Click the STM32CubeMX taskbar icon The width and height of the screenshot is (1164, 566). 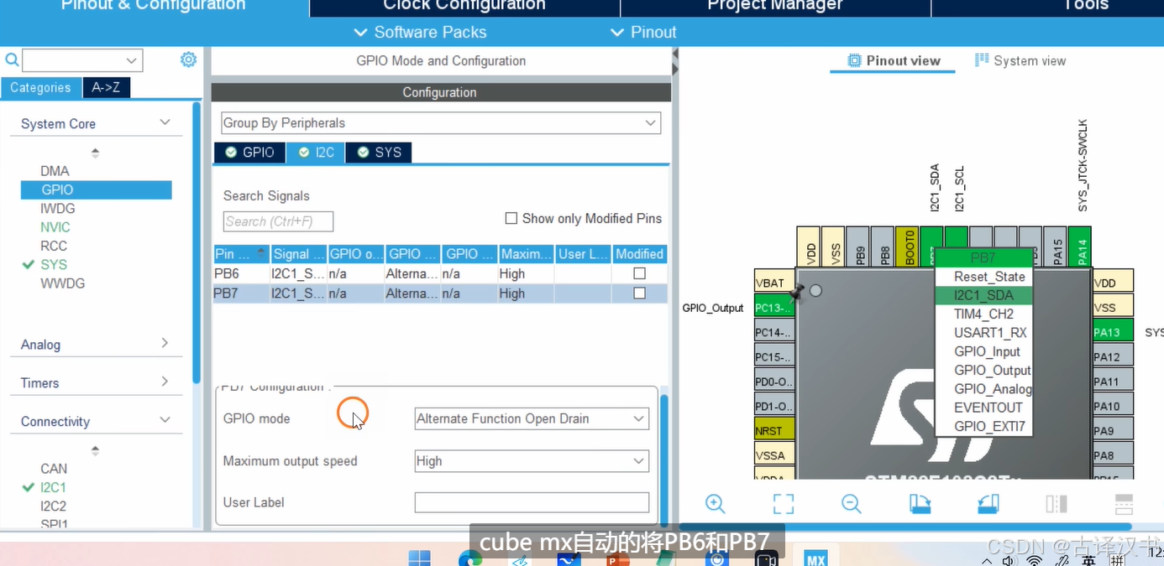(815, 558)
